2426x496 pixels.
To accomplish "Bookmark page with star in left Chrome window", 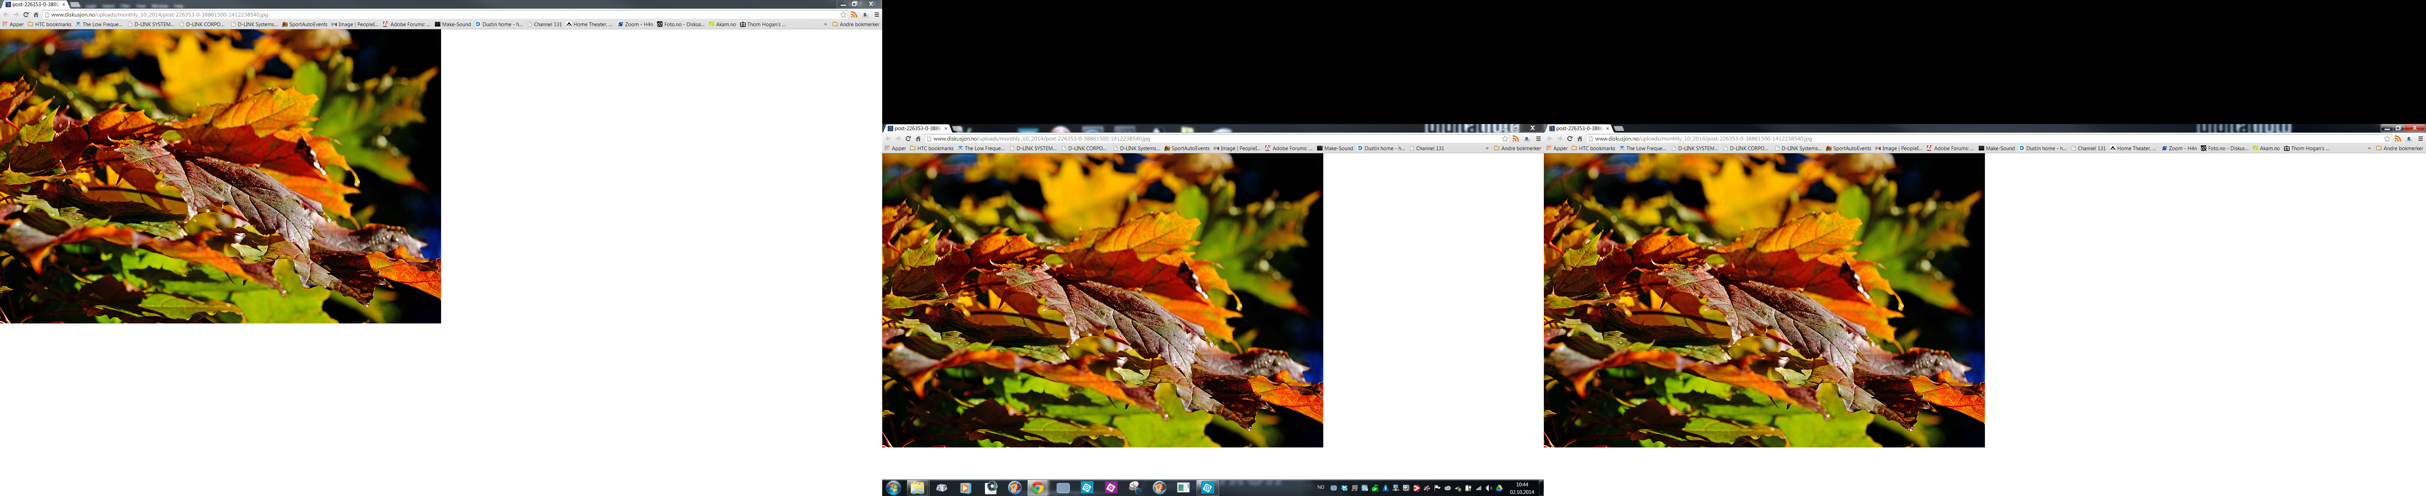I will pyautogui.click(x=844, y=15).
